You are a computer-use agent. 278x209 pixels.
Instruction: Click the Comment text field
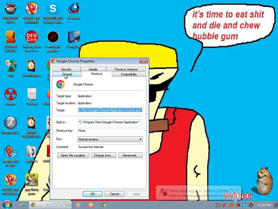[110, 147]
